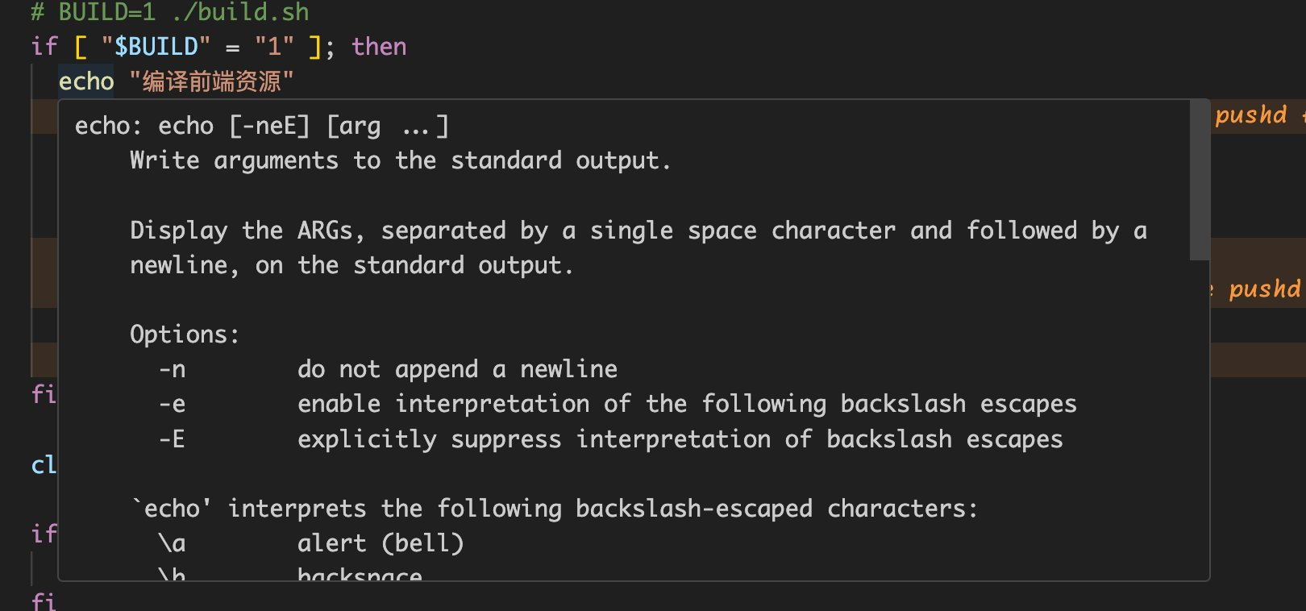The height and width of the screenshot is (611, 1306).
Task: Click the "echo: echo [-neE] [arg ...]" signature line
Action: pyautogui.click(x=261, y=127)
